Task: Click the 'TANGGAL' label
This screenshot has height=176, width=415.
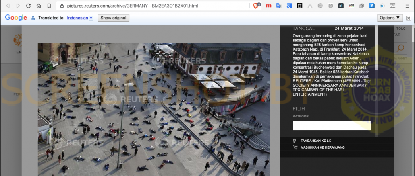Action: click(303, 28)
